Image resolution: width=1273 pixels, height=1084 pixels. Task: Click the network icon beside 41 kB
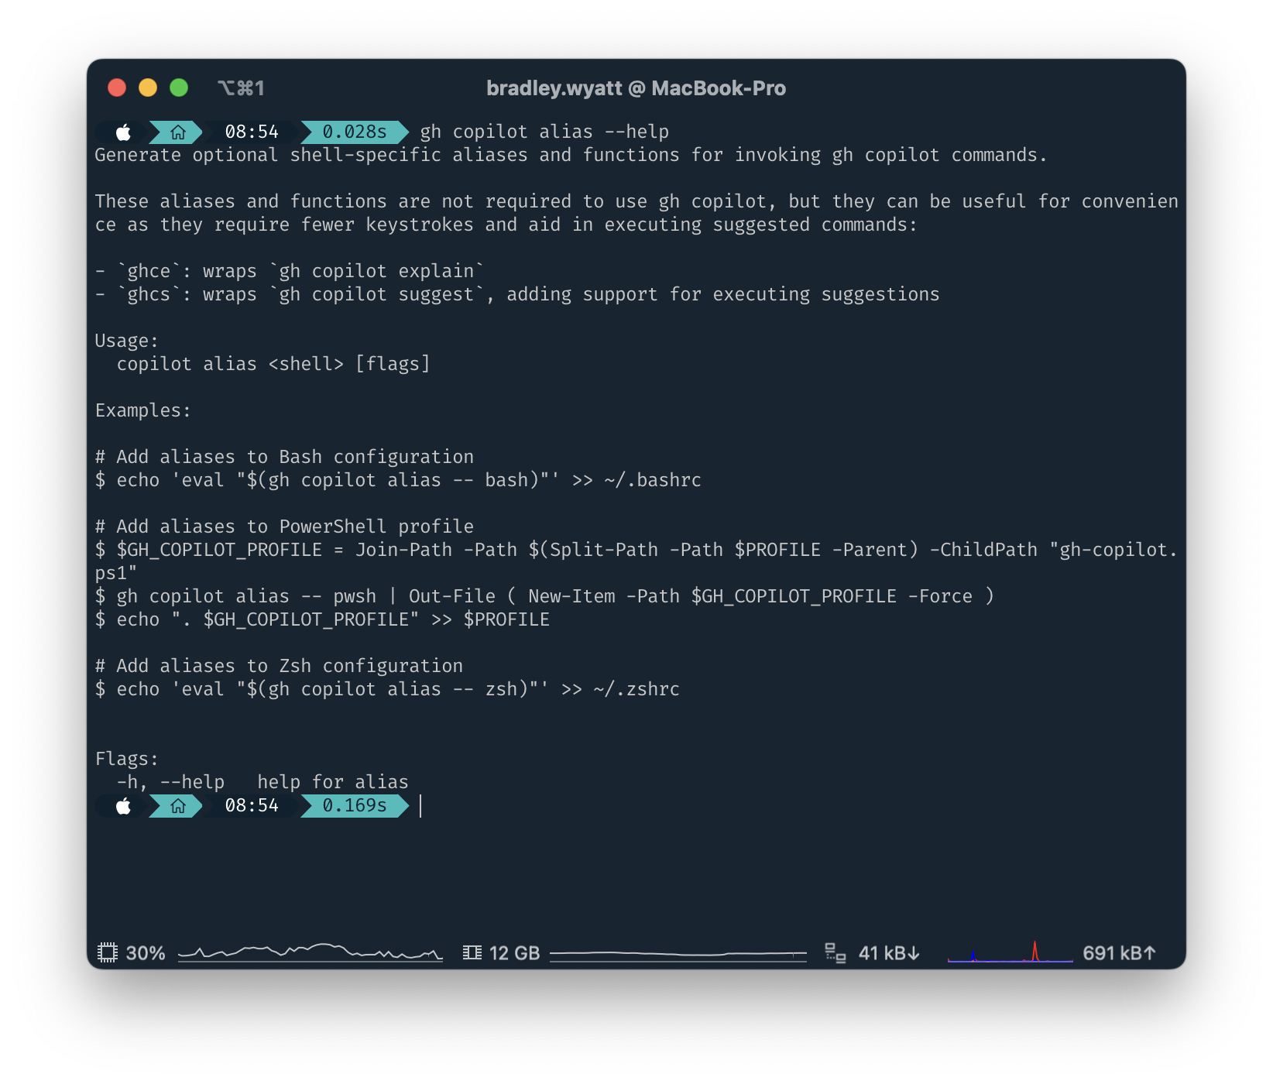pyautogui.click(x=835, y=952)
